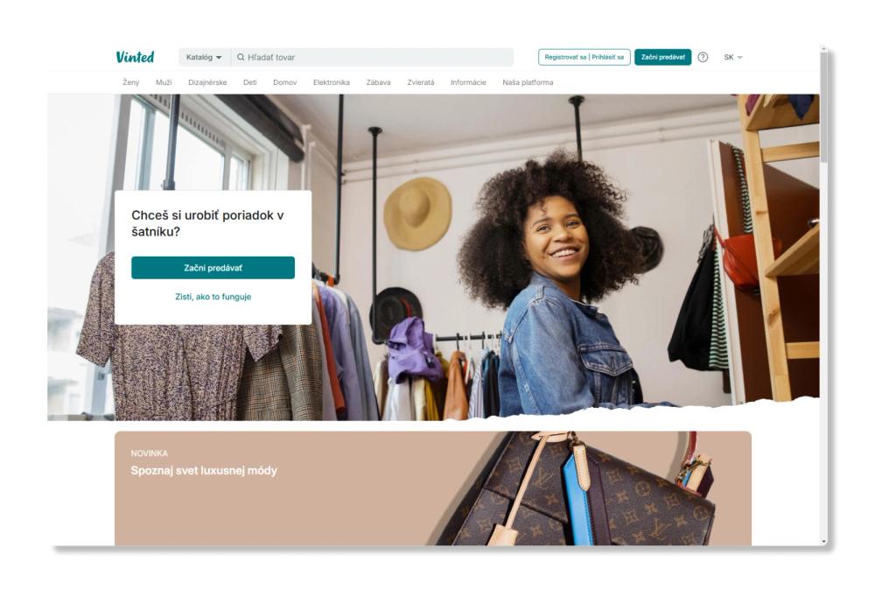Open the Naša platforma menu item
The width and height of the screenshot is (875, 590).
[x=528, y=82]
